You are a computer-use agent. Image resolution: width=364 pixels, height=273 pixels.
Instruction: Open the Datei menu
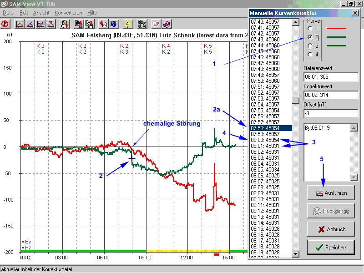[9, 13]
